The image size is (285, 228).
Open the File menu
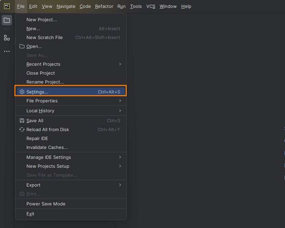coord(21,7)
